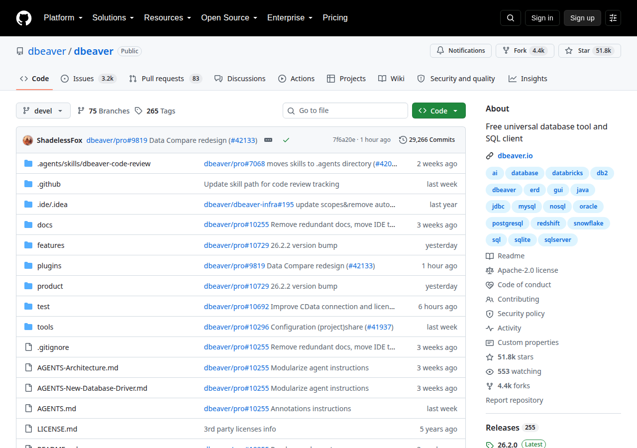Click the Notifications bell button
The height and width of the screenshot is (448, 637).
pos(461,51)
